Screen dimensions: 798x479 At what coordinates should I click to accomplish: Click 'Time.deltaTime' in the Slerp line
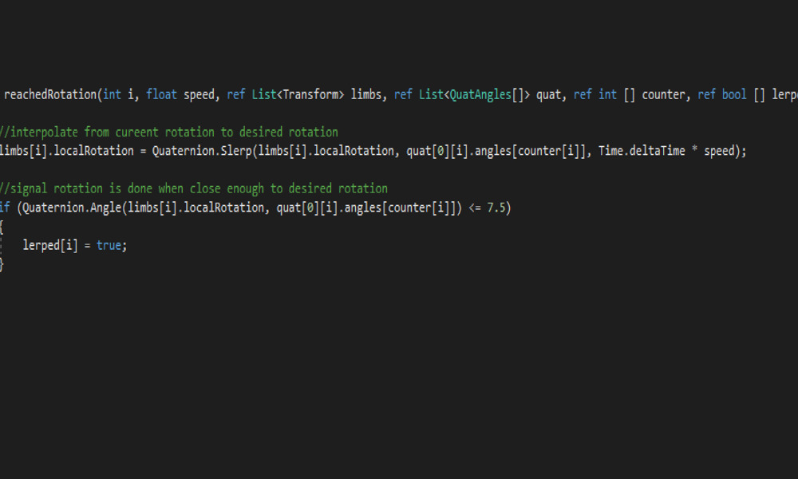642,151
